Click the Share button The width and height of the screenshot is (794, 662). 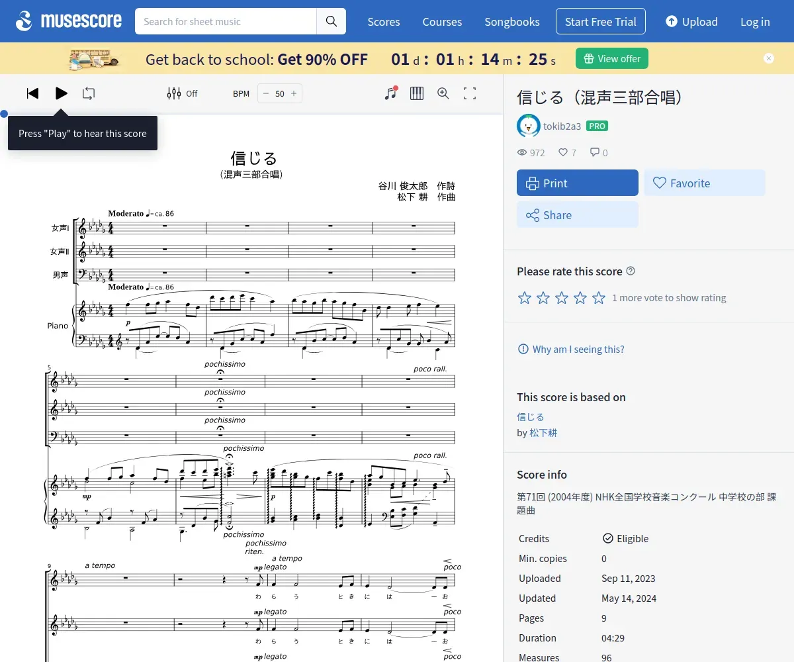coord(578,214)
